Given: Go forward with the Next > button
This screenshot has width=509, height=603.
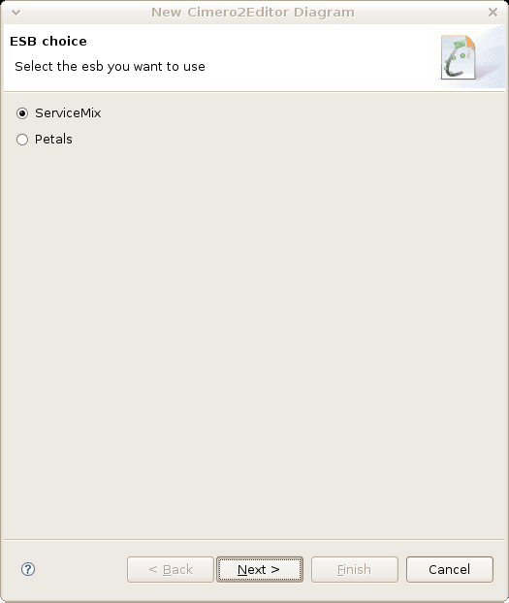Looking at the screenshot, I should (260, 569).
